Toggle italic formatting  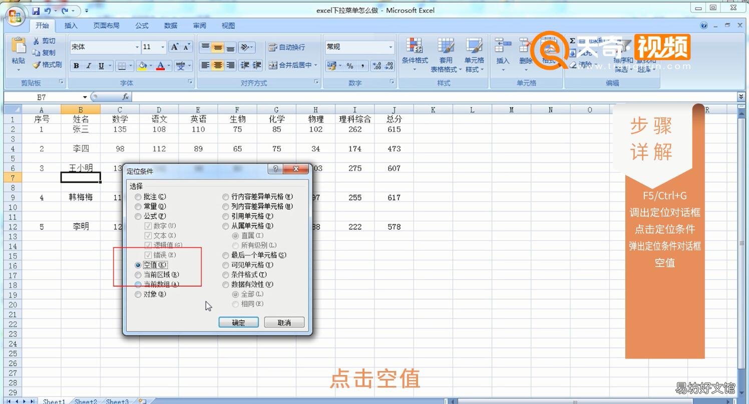89,65
